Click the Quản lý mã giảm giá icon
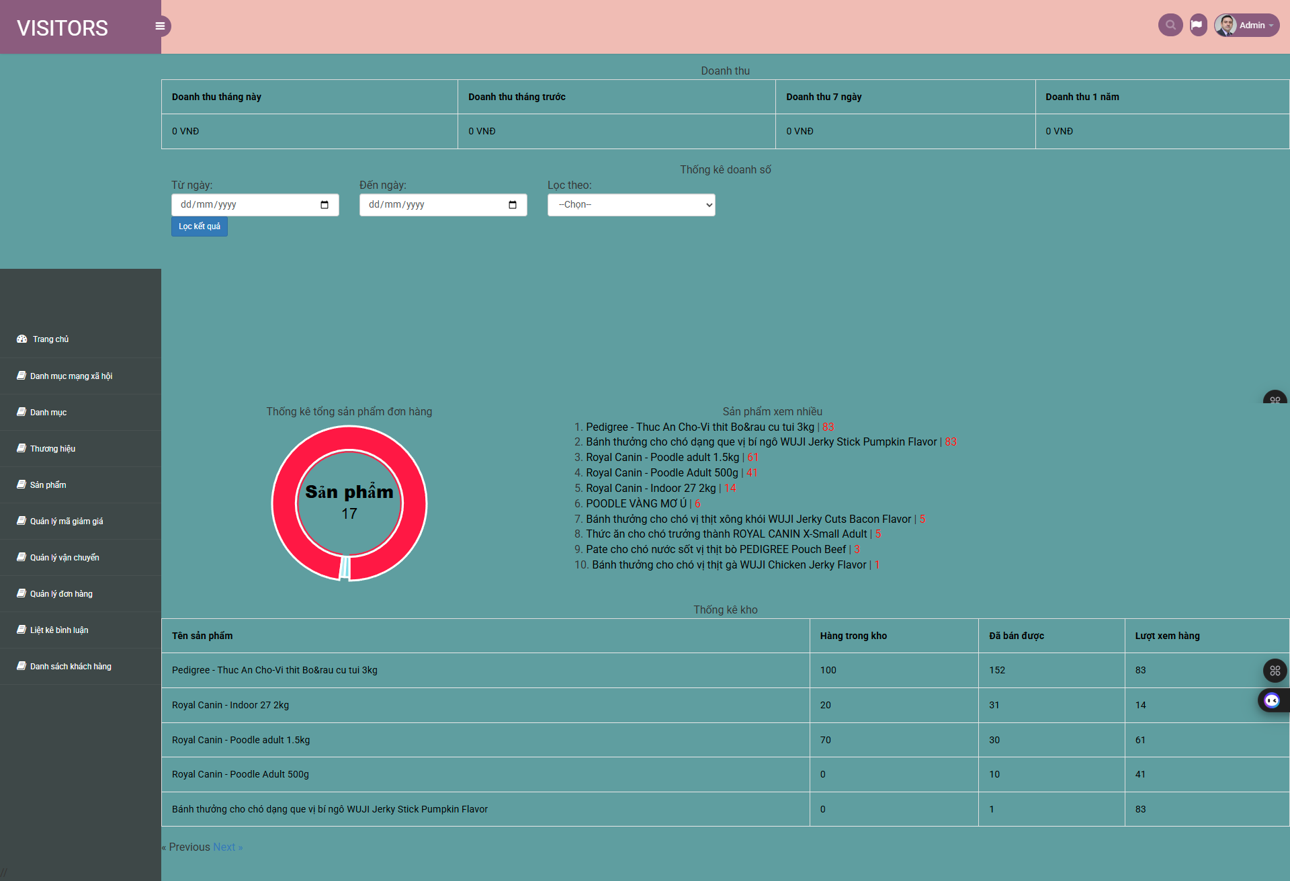1290x881 pixels. click(21, 521)
